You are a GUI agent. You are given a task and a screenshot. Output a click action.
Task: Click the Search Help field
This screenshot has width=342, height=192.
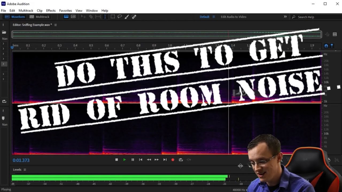(x=316, y=17)
